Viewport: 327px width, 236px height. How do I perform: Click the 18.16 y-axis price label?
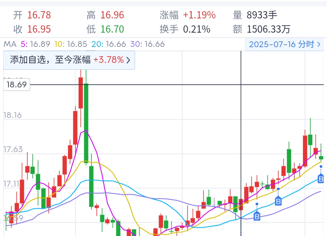click(x=12, y=115)
